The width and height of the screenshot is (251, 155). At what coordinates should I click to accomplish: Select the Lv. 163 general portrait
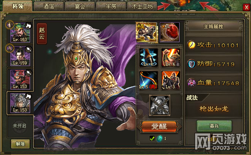20,33
